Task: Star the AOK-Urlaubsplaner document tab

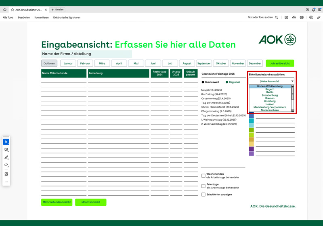Action: tap(13, 10)
